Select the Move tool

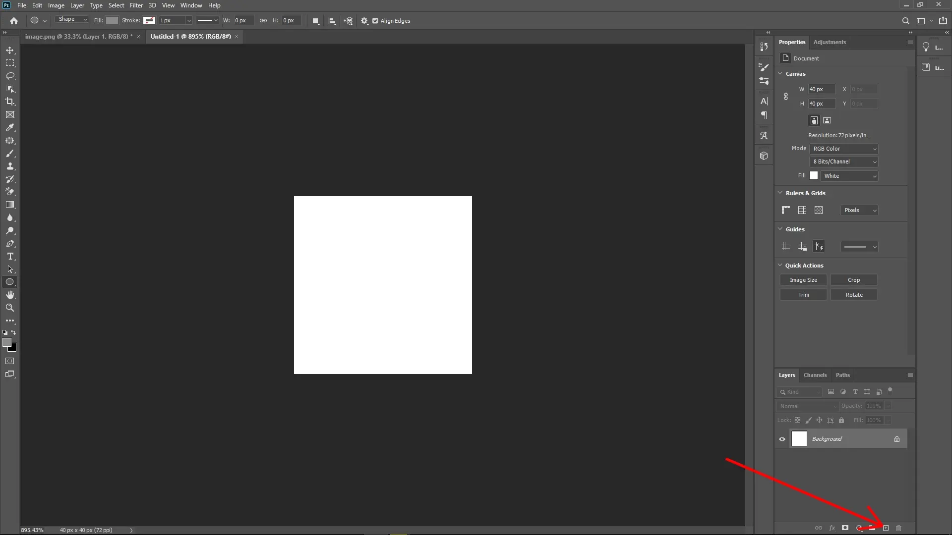tap(10, 50)
